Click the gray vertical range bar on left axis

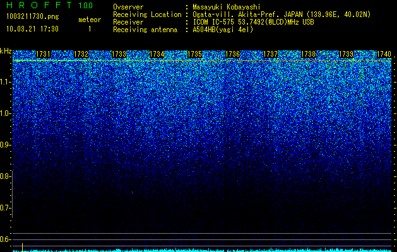12,194
